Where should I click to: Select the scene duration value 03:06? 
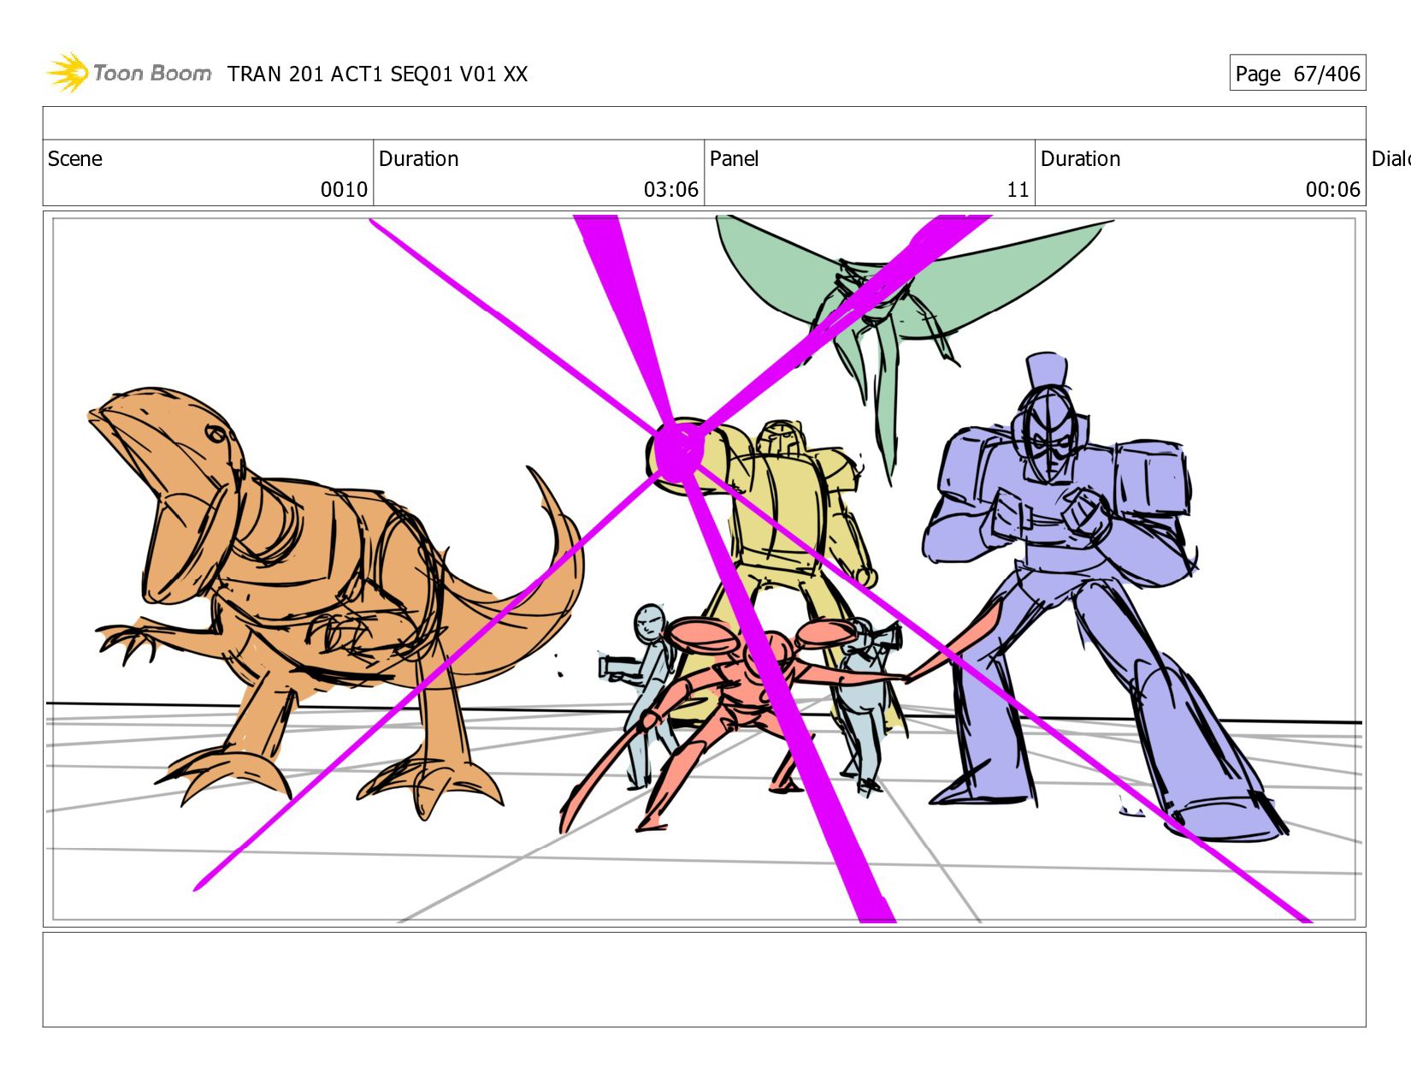671,190
